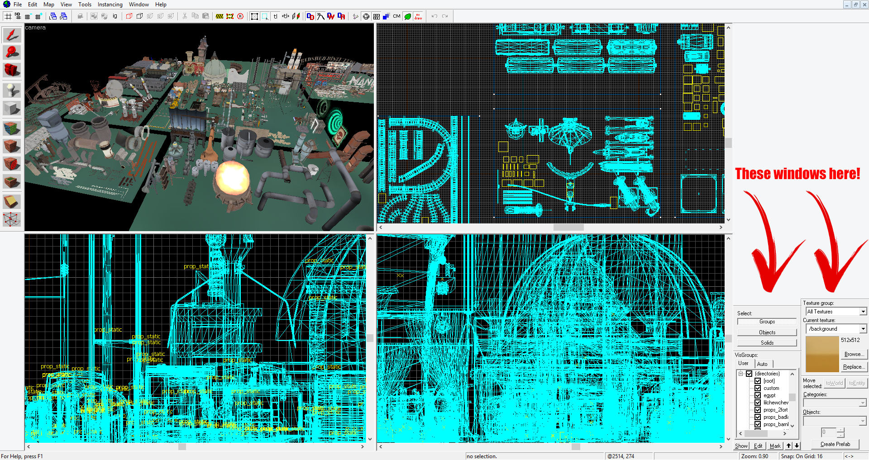Screen dimensions: 869x460
Task: Uncheck the egypt visgroup checkbox
Action: (758, 395)
